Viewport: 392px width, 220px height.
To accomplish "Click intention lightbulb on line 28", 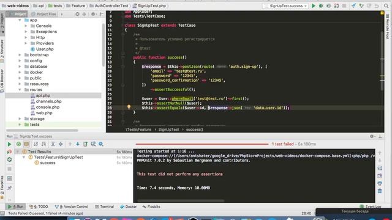I will (129, 107).
